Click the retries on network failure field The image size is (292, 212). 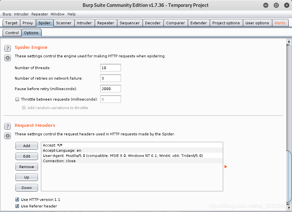(111, 78)
